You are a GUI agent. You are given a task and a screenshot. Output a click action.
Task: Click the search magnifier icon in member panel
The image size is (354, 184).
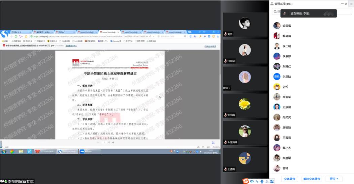click(275, 11)
